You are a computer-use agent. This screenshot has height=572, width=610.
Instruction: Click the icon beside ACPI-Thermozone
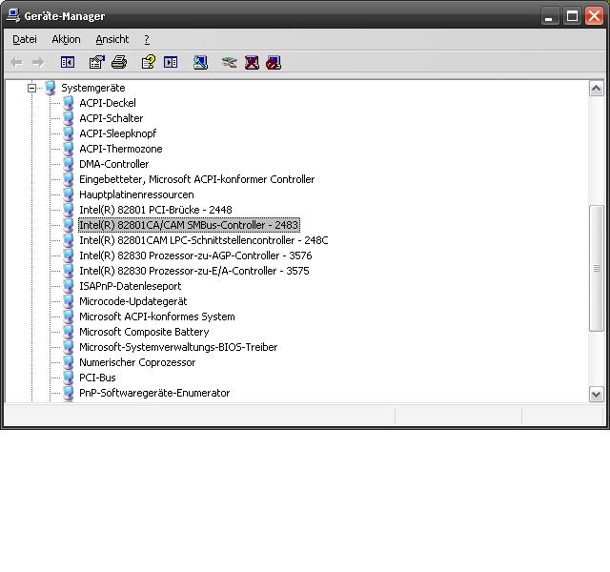click(69, 149)
